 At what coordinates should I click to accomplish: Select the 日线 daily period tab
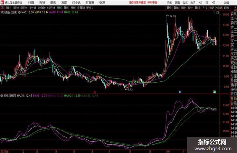(x=59, y=8)
